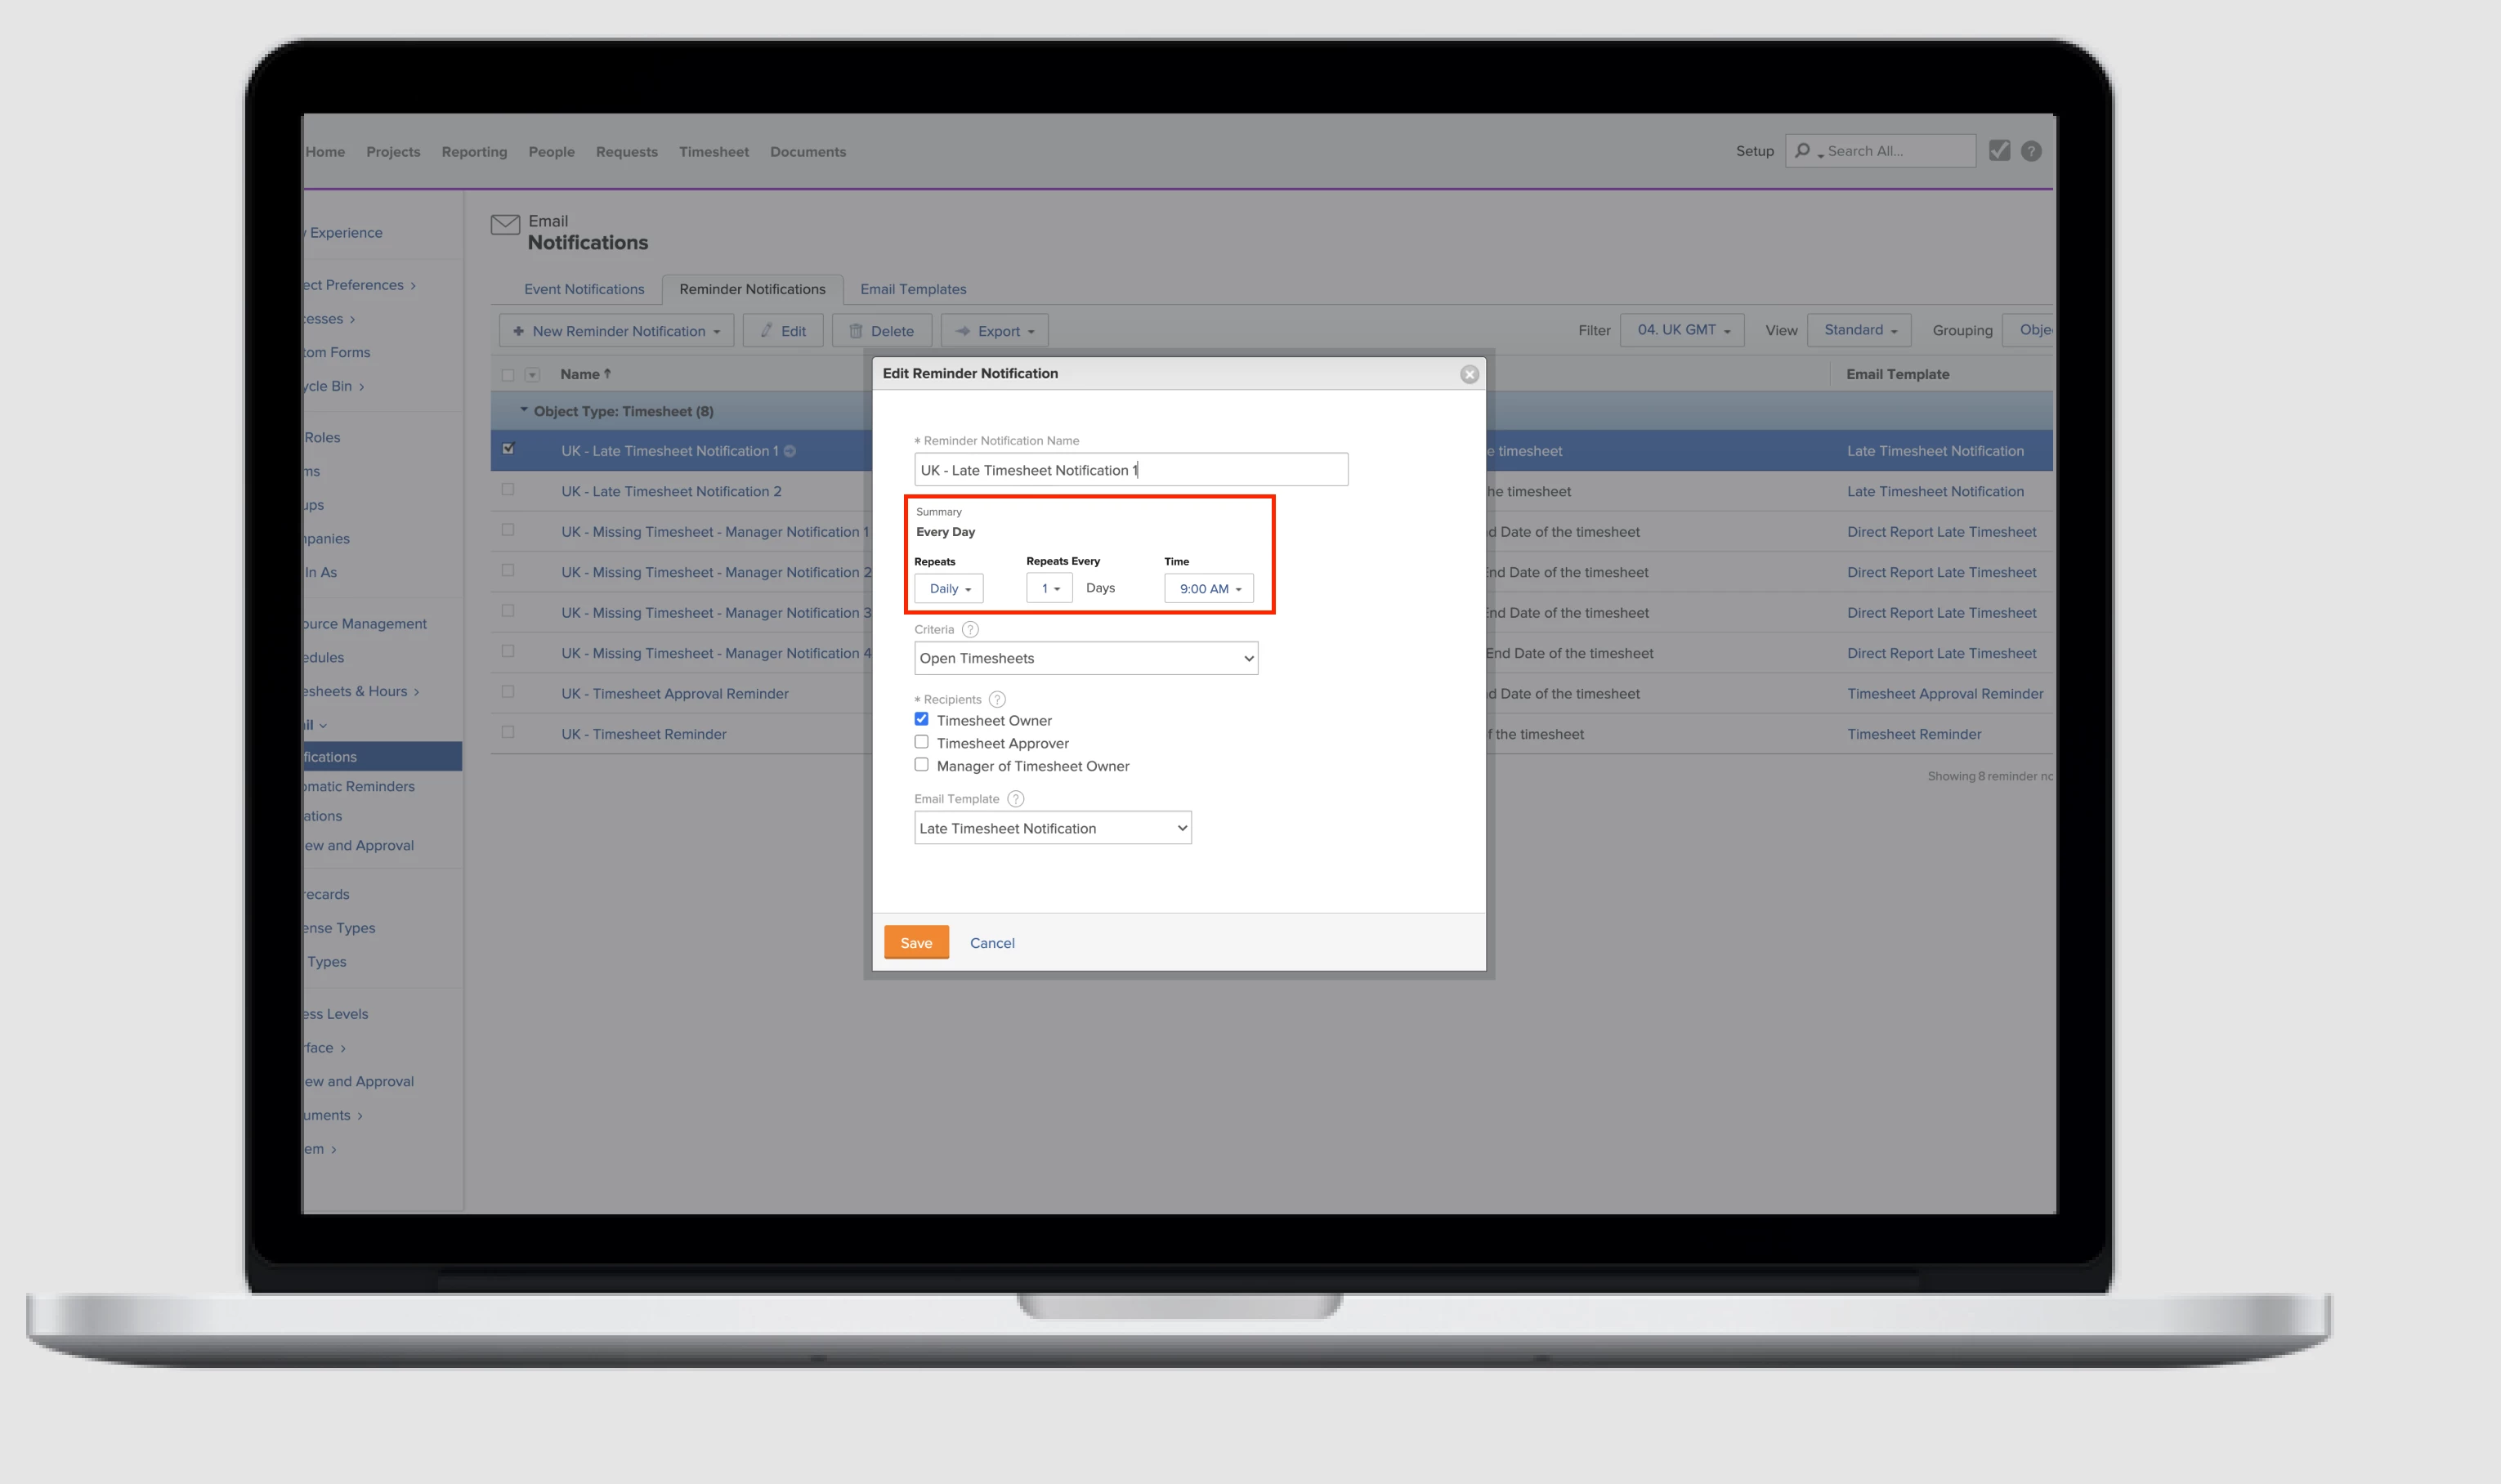Open the Repeats Daily dropdown

[949, 589]
